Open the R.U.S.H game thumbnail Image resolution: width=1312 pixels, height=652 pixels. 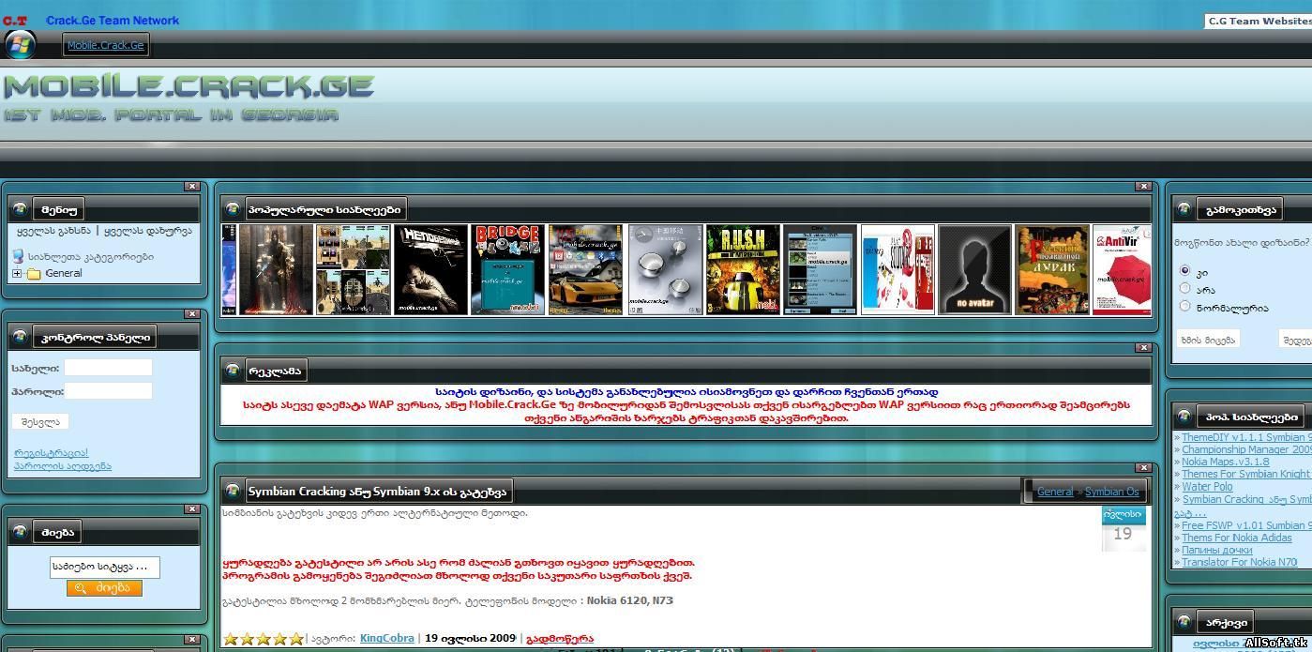point(743,269)
